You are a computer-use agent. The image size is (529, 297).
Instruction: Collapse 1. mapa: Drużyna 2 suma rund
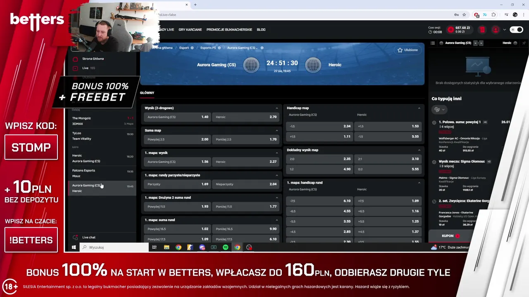click(x=277, y=198)
